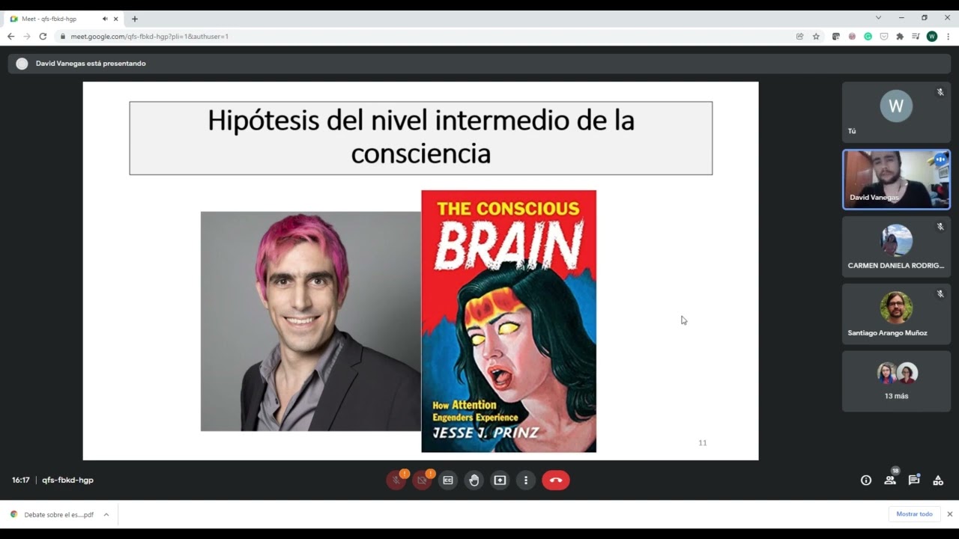Open meeting details info icon
The height and width of the screenshot is (539, 959).
point(866,481)
